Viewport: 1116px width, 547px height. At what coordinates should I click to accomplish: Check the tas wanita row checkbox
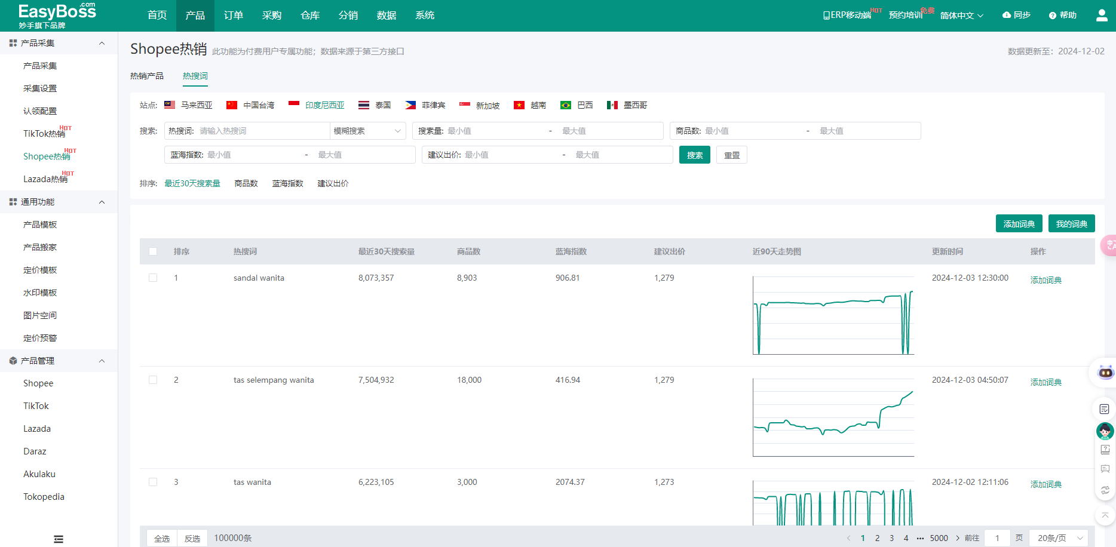(153, 482)
